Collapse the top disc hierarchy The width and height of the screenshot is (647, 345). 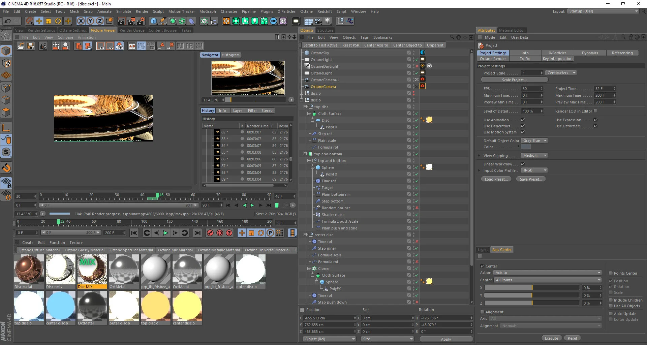tap(305, 107)
